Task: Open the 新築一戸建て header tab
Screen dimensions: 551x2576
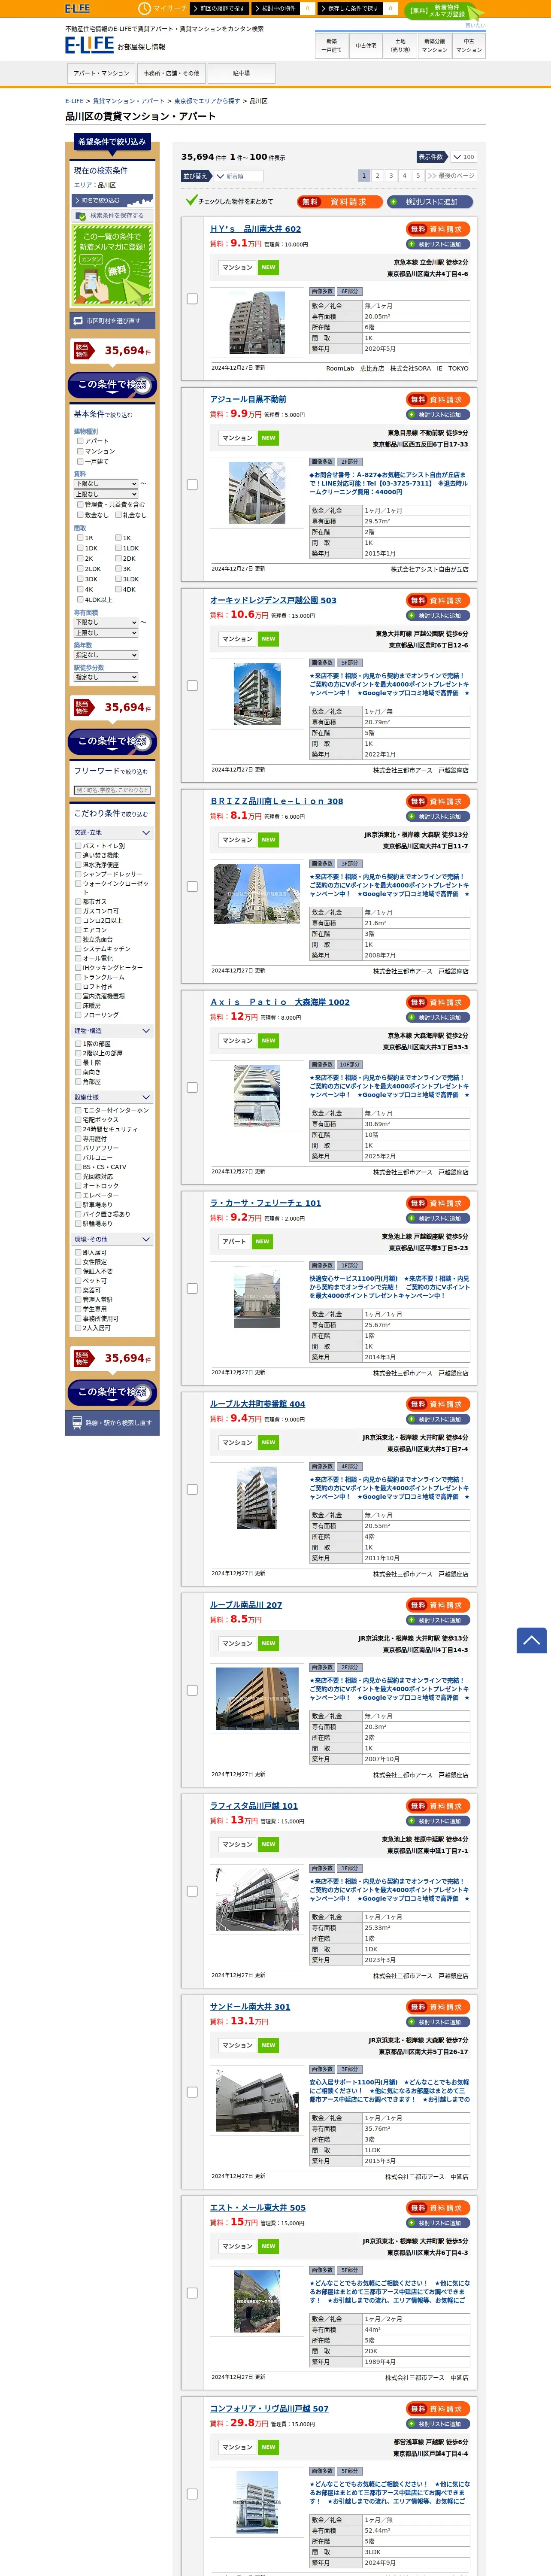Action: point(332,45)
